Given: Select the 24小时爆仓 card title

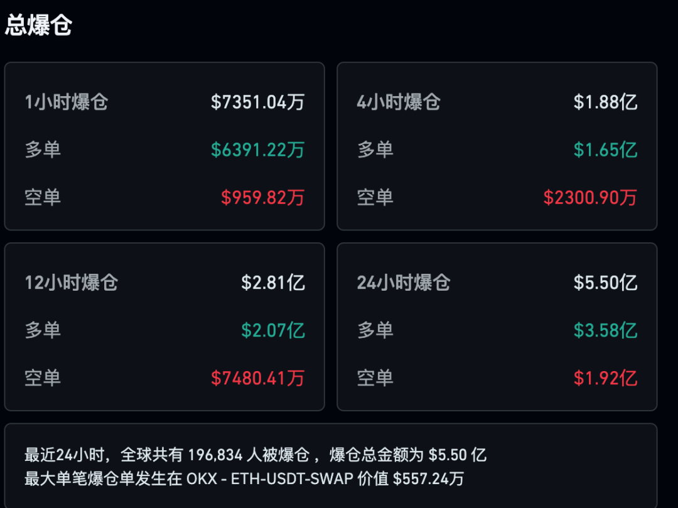Looking at the screenshot, I should click(404, 282).
